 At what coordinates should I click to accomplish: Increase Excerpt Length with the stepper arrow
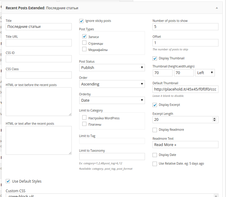click(x=214, y=118)
